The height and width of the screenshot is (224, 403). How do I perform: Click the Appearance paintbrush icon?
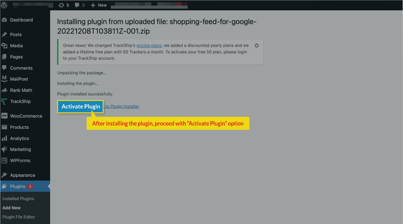point(4,175)
